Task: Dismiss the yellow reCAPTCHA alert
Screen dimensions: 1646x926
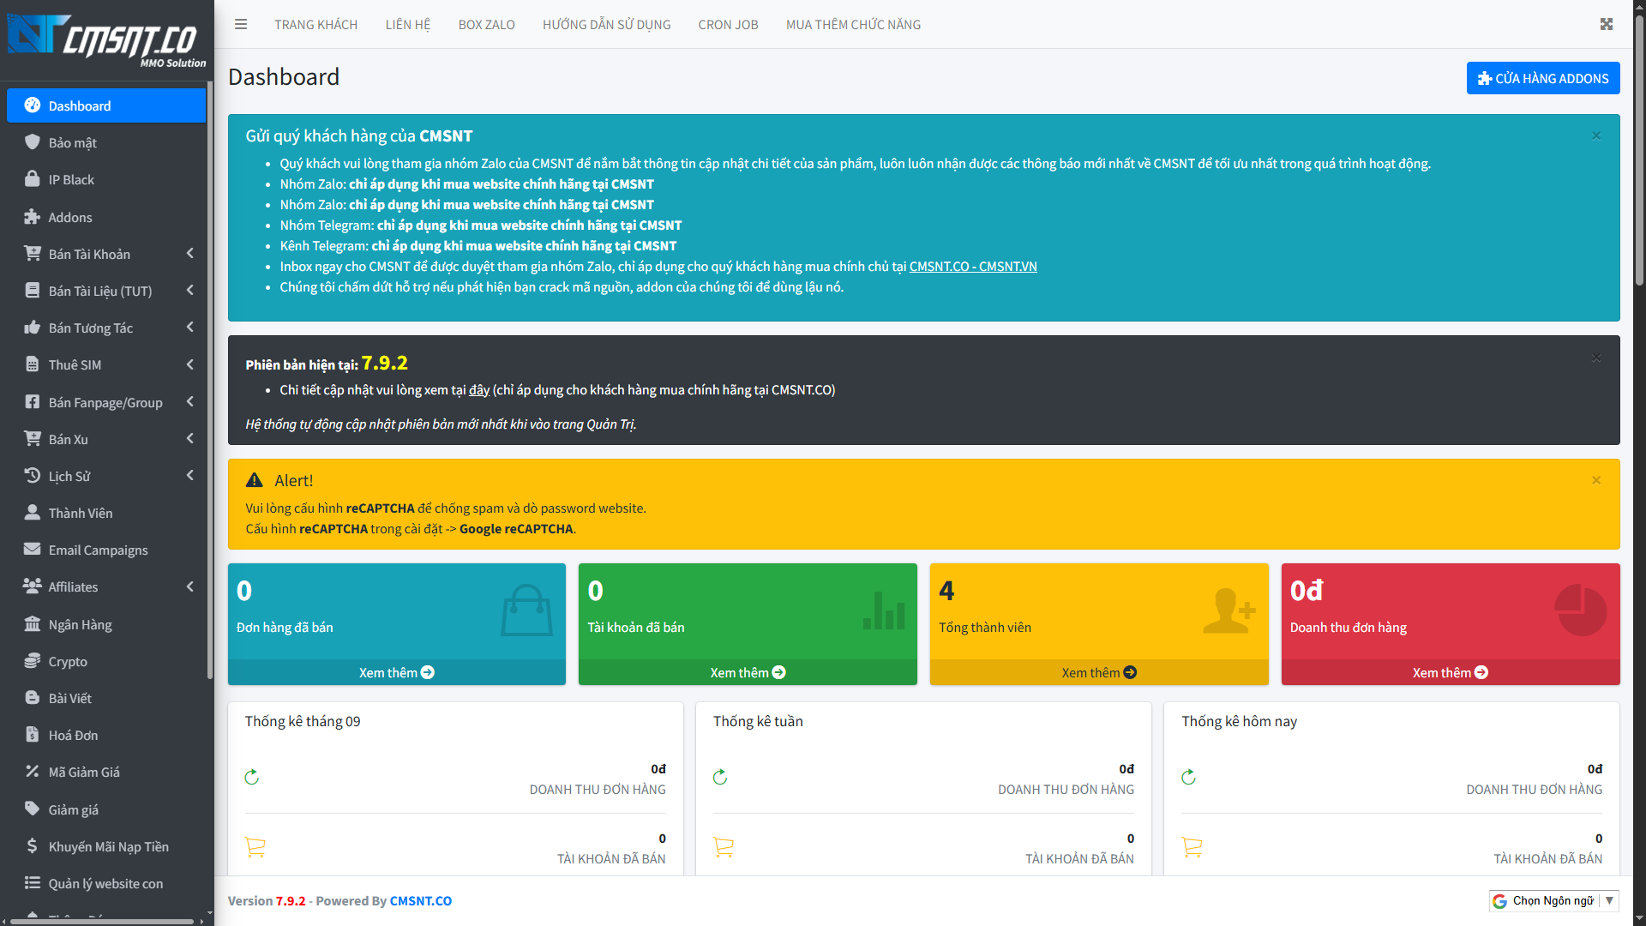Action: point(1596,480)
